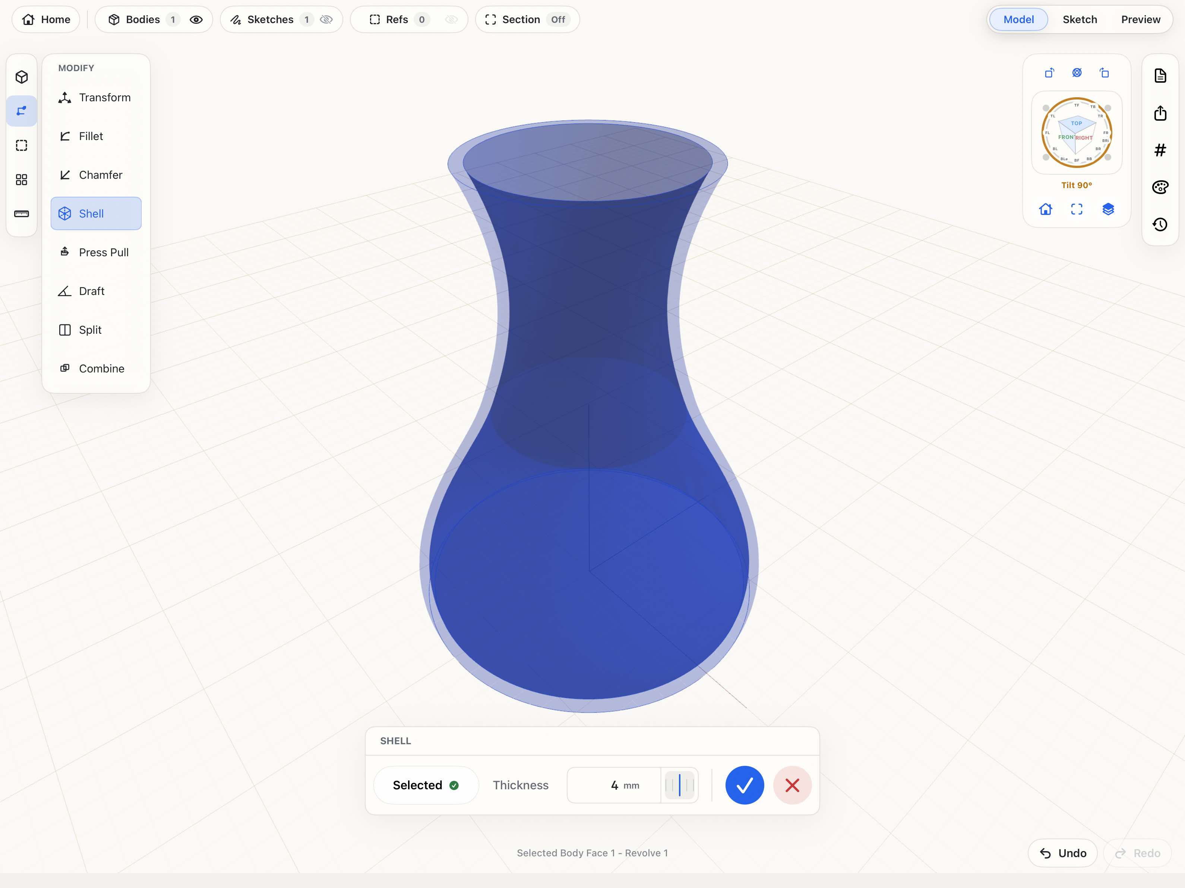
Task: Reset camera to home view icon
Action: pos(1046,209)
